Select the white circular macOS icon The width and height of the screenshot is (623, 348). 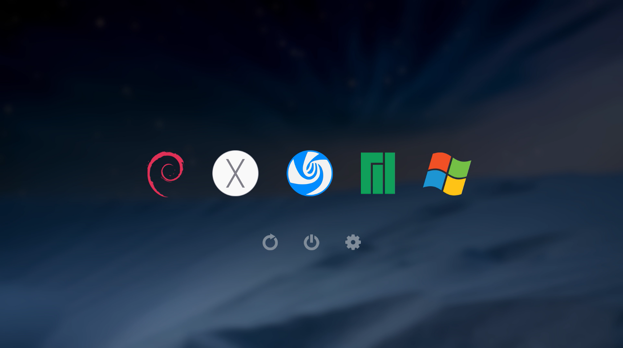click(x=235, y=173)
